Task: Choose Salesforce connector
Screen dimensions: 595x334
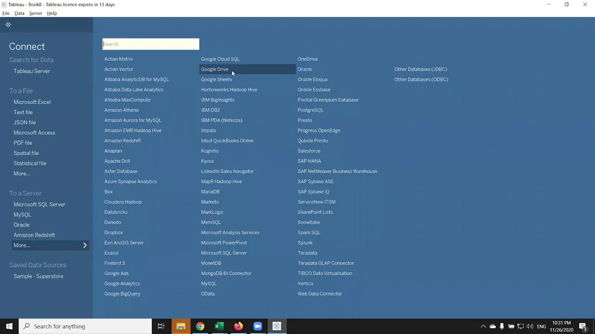Action: click(309, 151)
